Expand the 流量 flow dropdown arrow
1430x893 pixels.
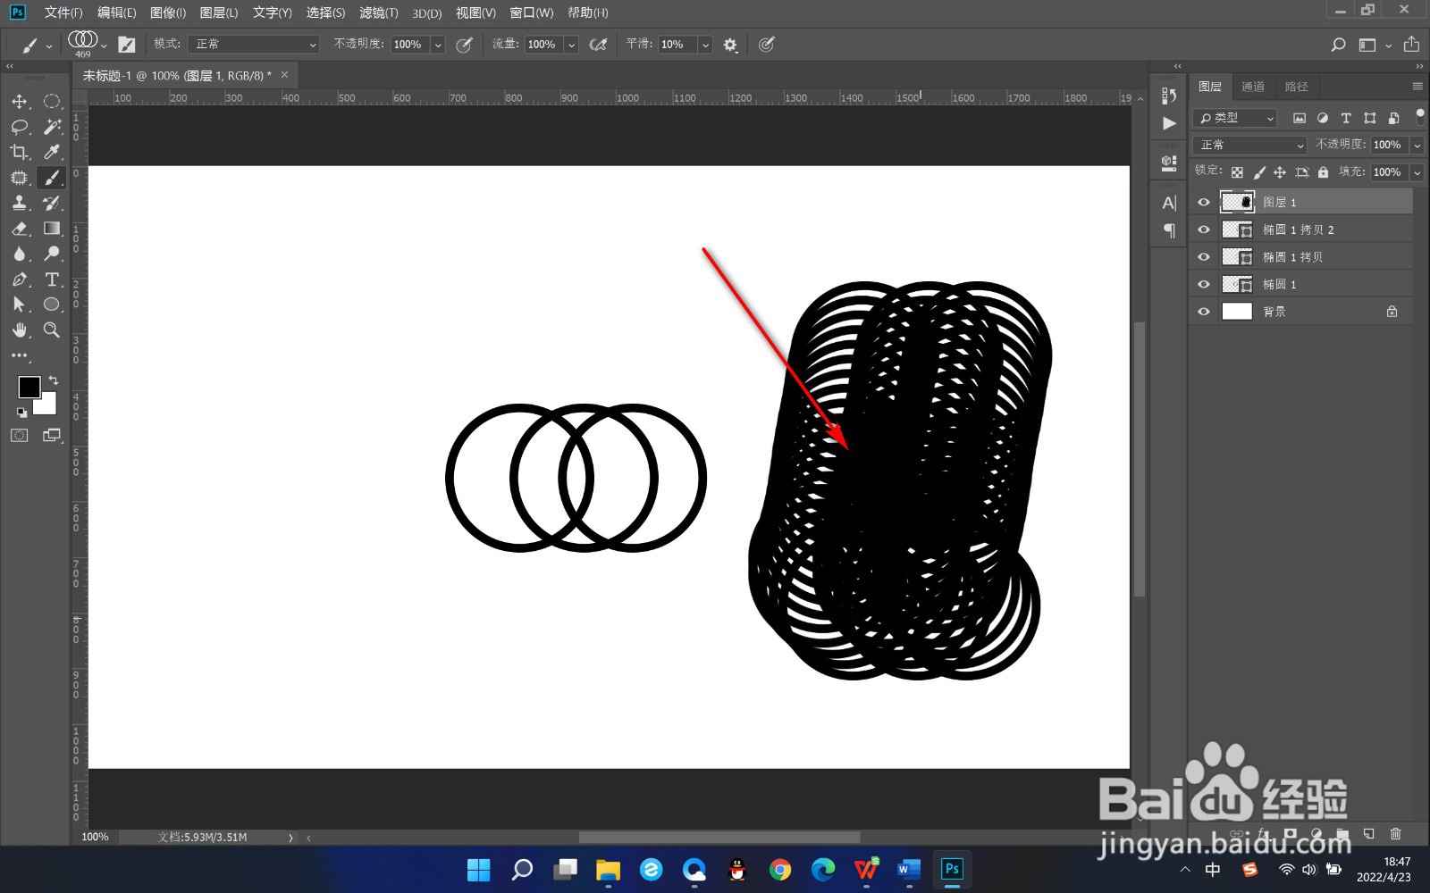point(572,45)
